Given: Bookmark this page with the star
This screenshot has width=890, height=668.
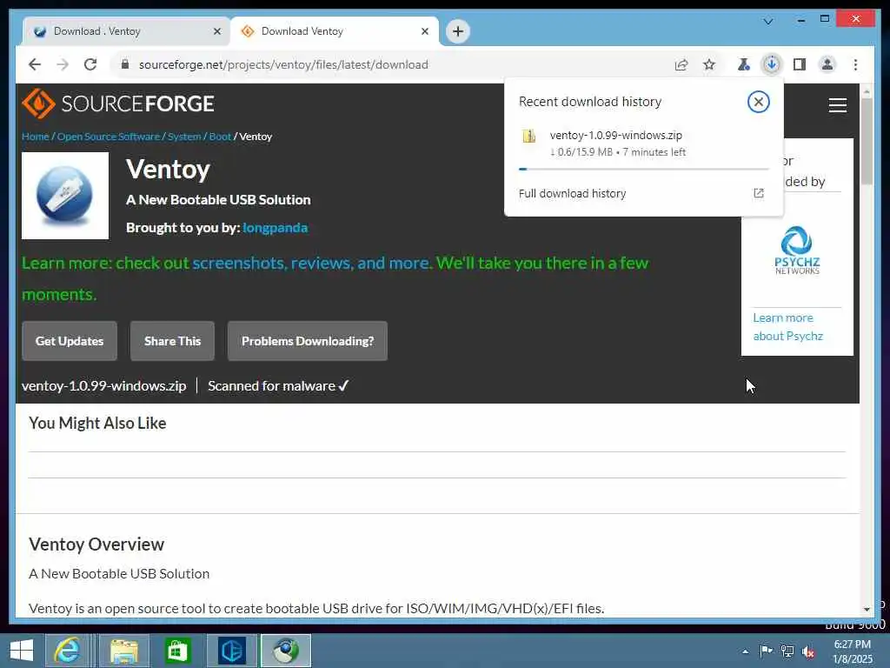Looking at the screenshot, I should [709, 64].
